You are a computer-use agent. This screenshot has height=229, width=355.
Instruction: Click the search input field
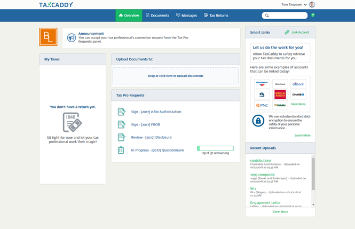point(285,15)
